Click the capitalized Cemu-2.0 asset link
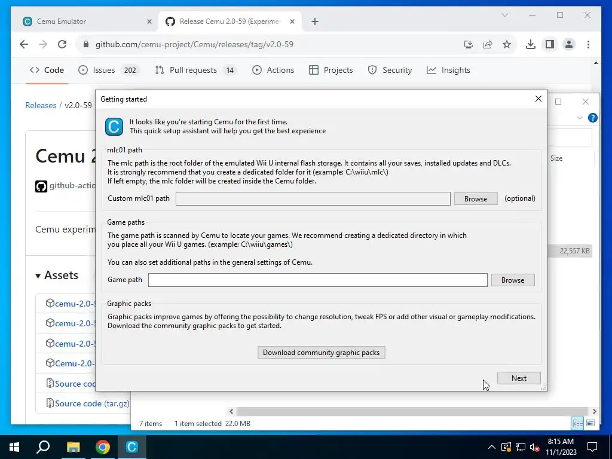 click(74, 363)
